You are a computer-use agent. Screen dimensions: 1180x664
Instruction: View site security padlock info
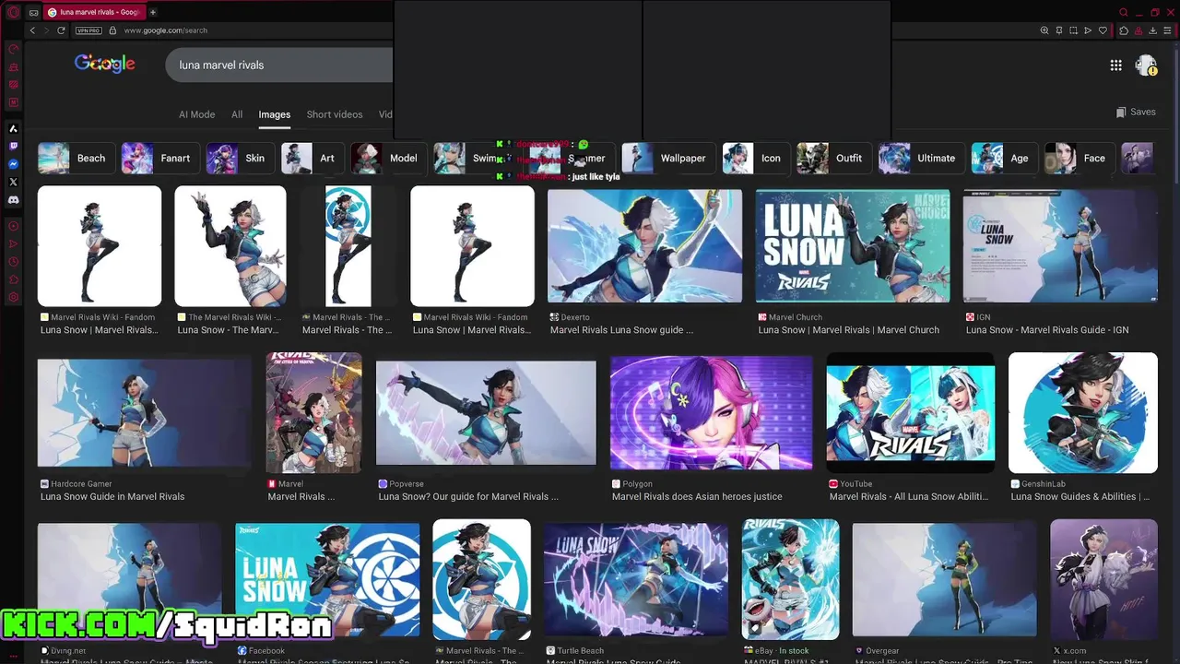click(112, 30)
